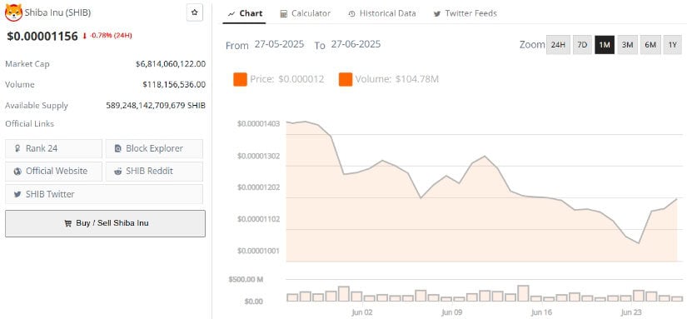Click the available supply 589,248,142,709,679 SHIB

click(156, 106)
